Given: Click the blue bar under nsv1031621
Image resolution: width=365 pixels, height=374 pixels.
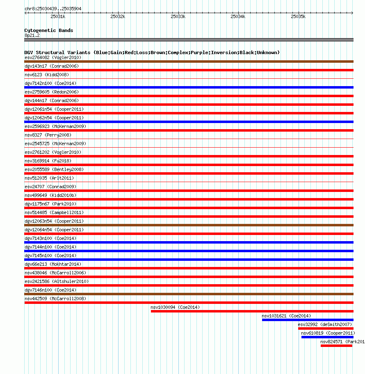Looking at the screenshot, I should tap(308, 320).
